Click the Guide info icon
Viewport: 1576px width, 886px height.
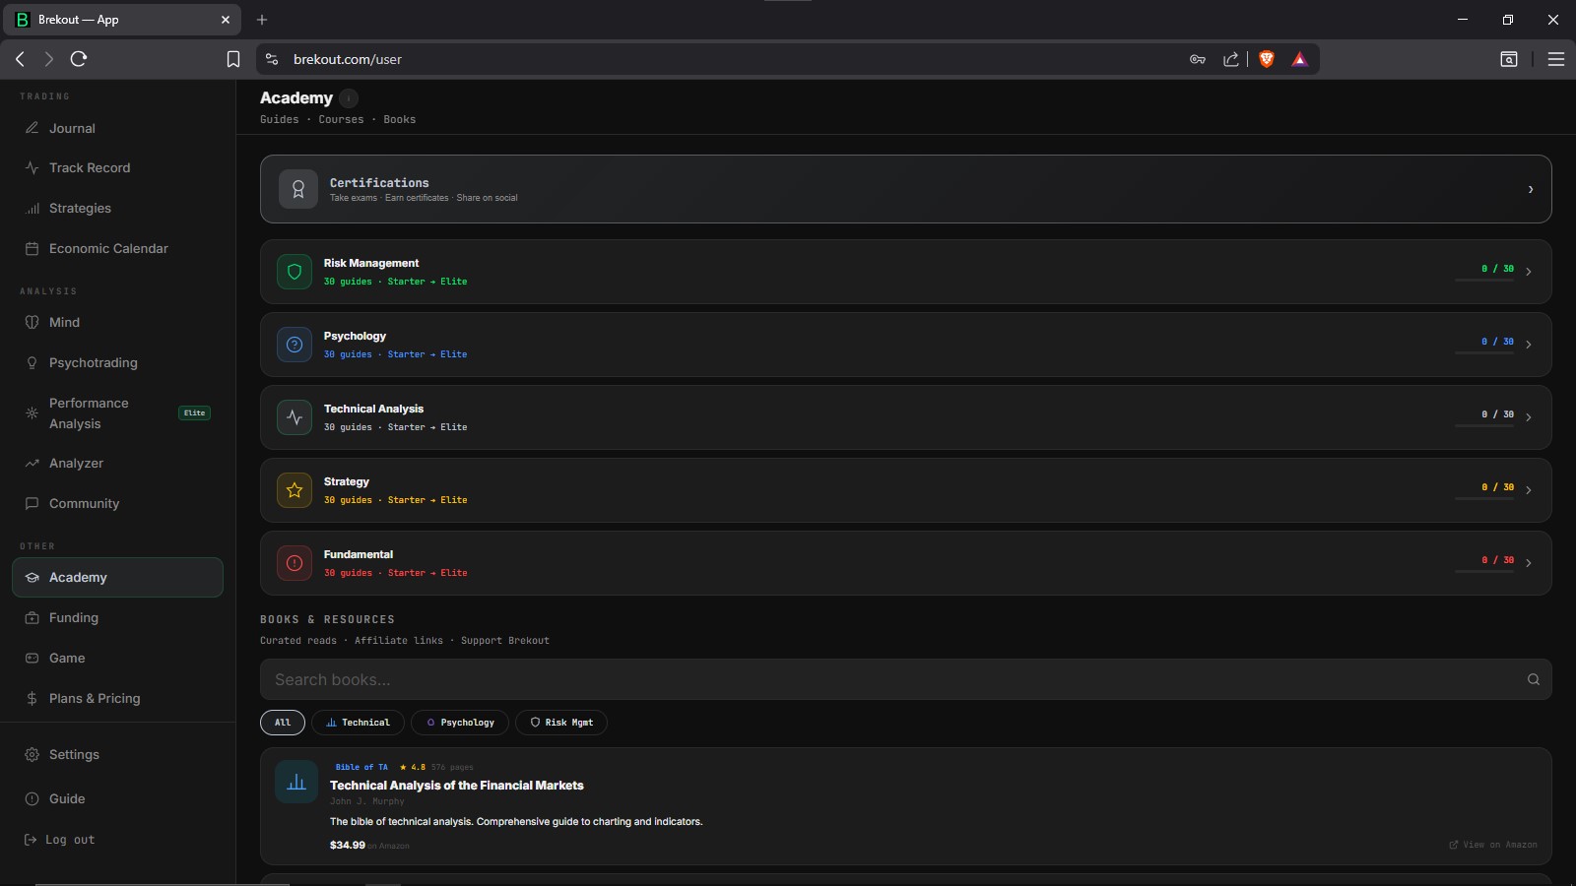point(32,798)
